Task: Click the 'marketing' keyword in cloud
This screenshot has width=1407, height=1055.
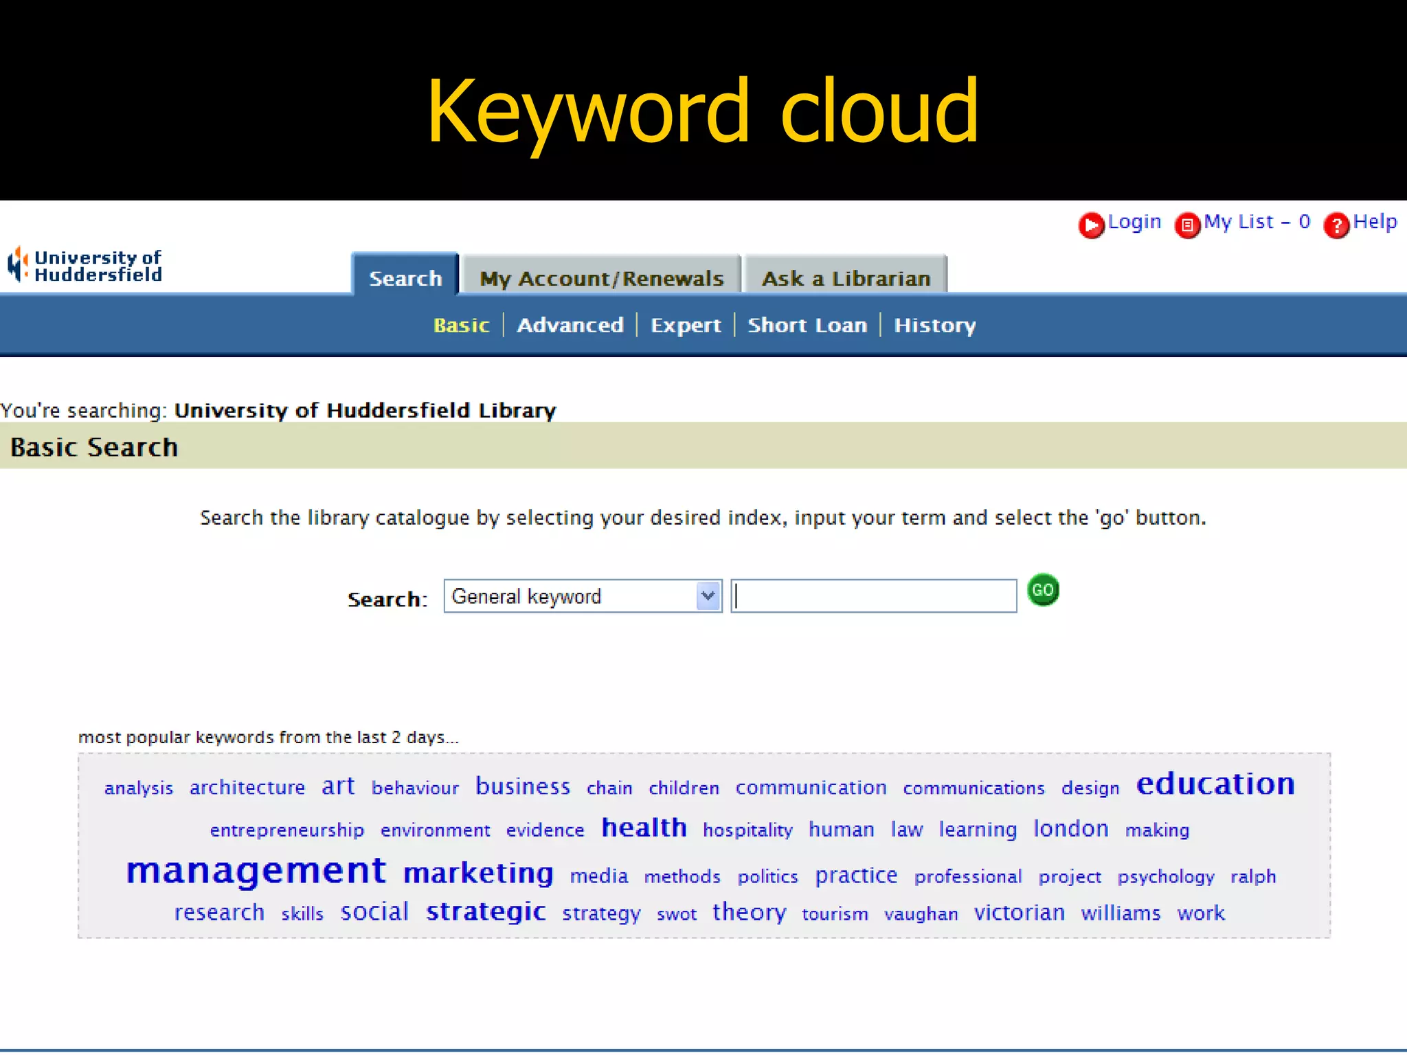Action: 478,874
